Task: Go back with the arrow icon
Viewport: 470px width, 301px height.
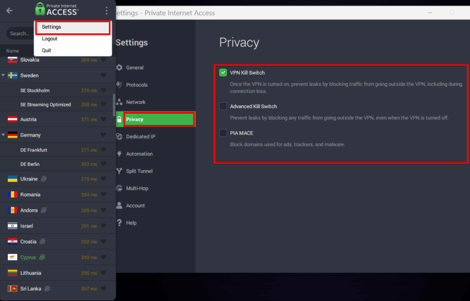Action: pos(10,11)
